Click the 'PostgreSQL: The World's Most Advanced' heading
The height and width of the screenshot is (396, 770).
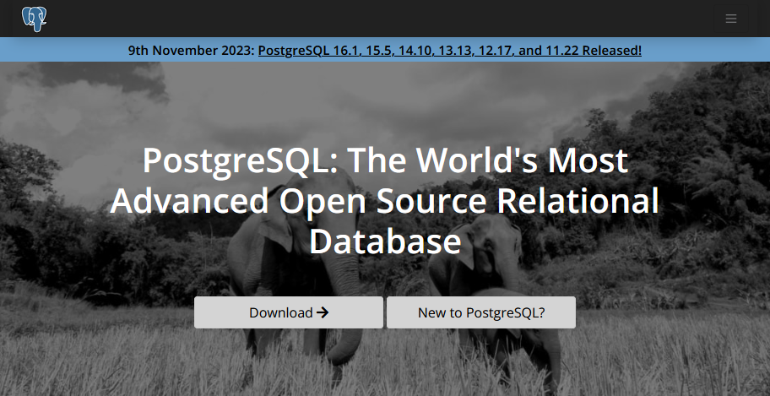click(385, 201)
